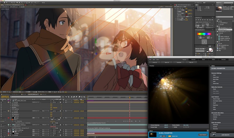Image resolution: width=234 pixels, height=138 pixels.
Task: Step forward one frame in Preview panel
Action: tap(203, 20)
